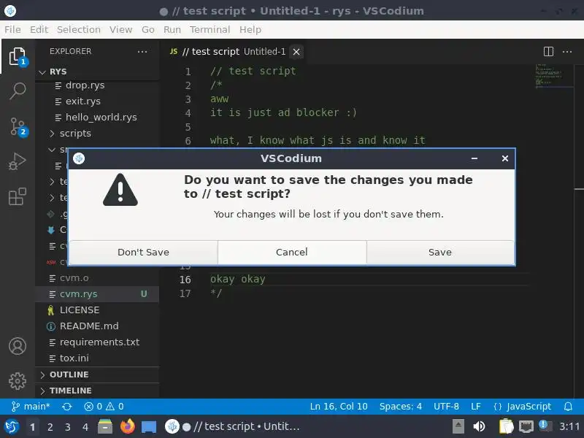Screen dimensions: 584x438
Task: Open Explorer more actions ellipsis
Action: (x=142, y=52)
